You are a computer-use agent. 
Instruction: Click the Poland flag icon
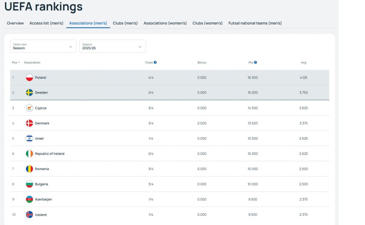click(29, 78)
